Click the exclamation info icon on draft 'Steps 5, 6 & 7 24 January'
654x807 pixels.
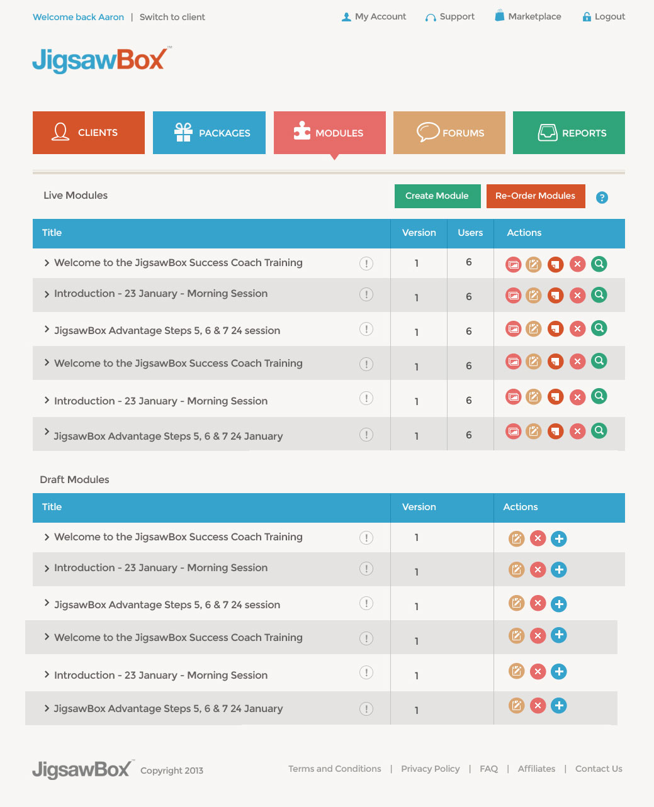366,709
